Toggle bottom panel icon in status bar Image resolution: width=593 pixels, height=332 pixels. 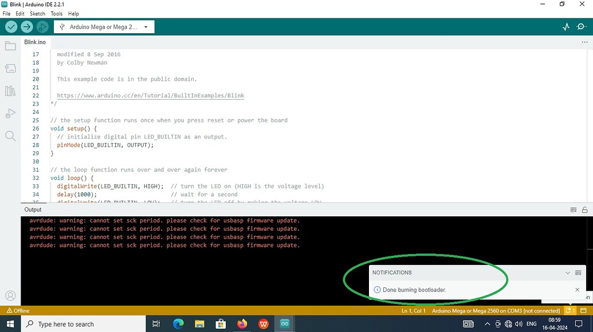pos(583,310)
